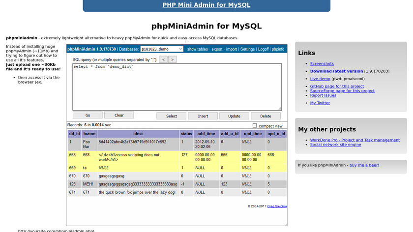
Task: Open GitHub page for this project
Action: (x=337, y=87)
